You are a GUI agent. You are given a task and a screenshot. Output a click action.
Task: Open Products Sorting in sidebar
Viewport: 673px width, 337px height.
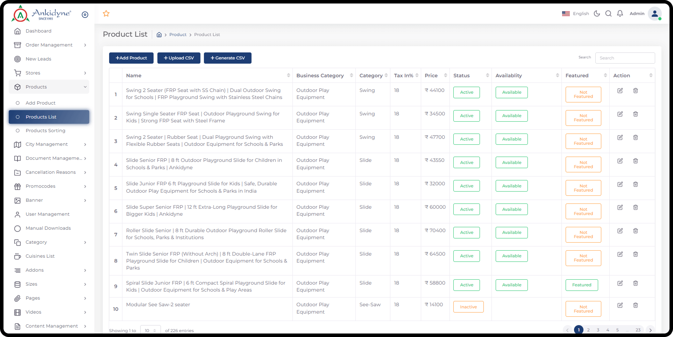point(45,131)
